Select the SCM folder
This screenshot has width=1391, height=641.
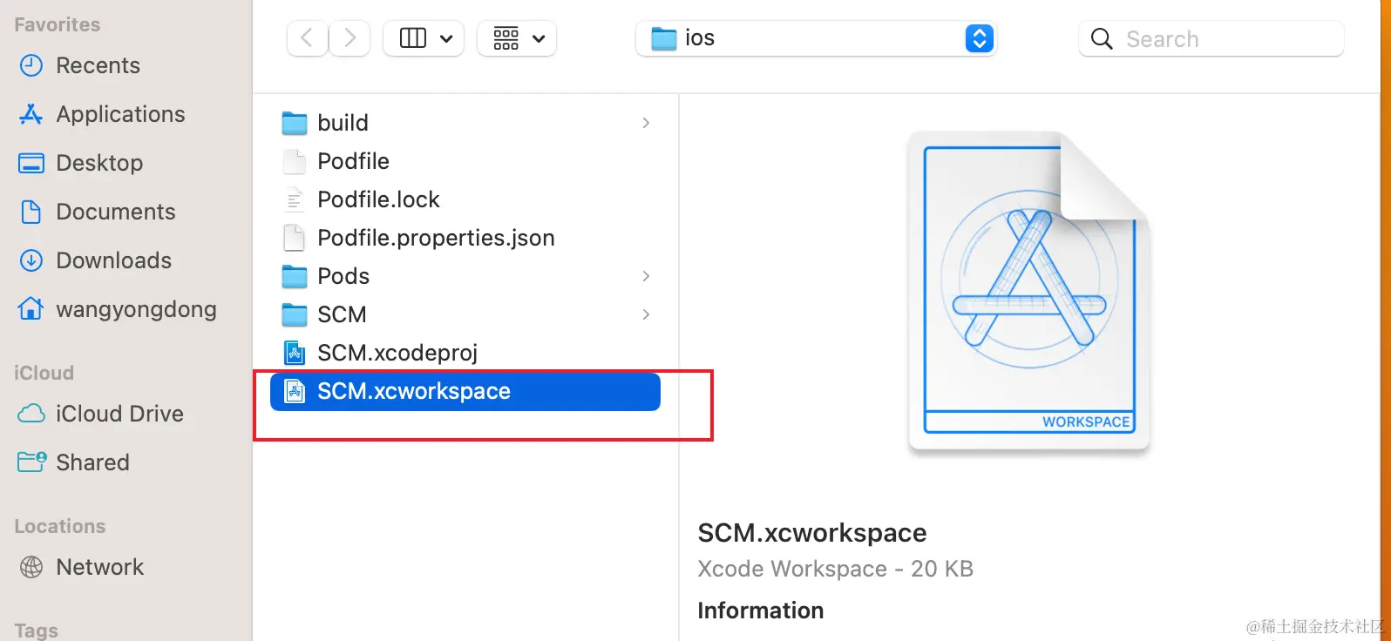point(465,314)
